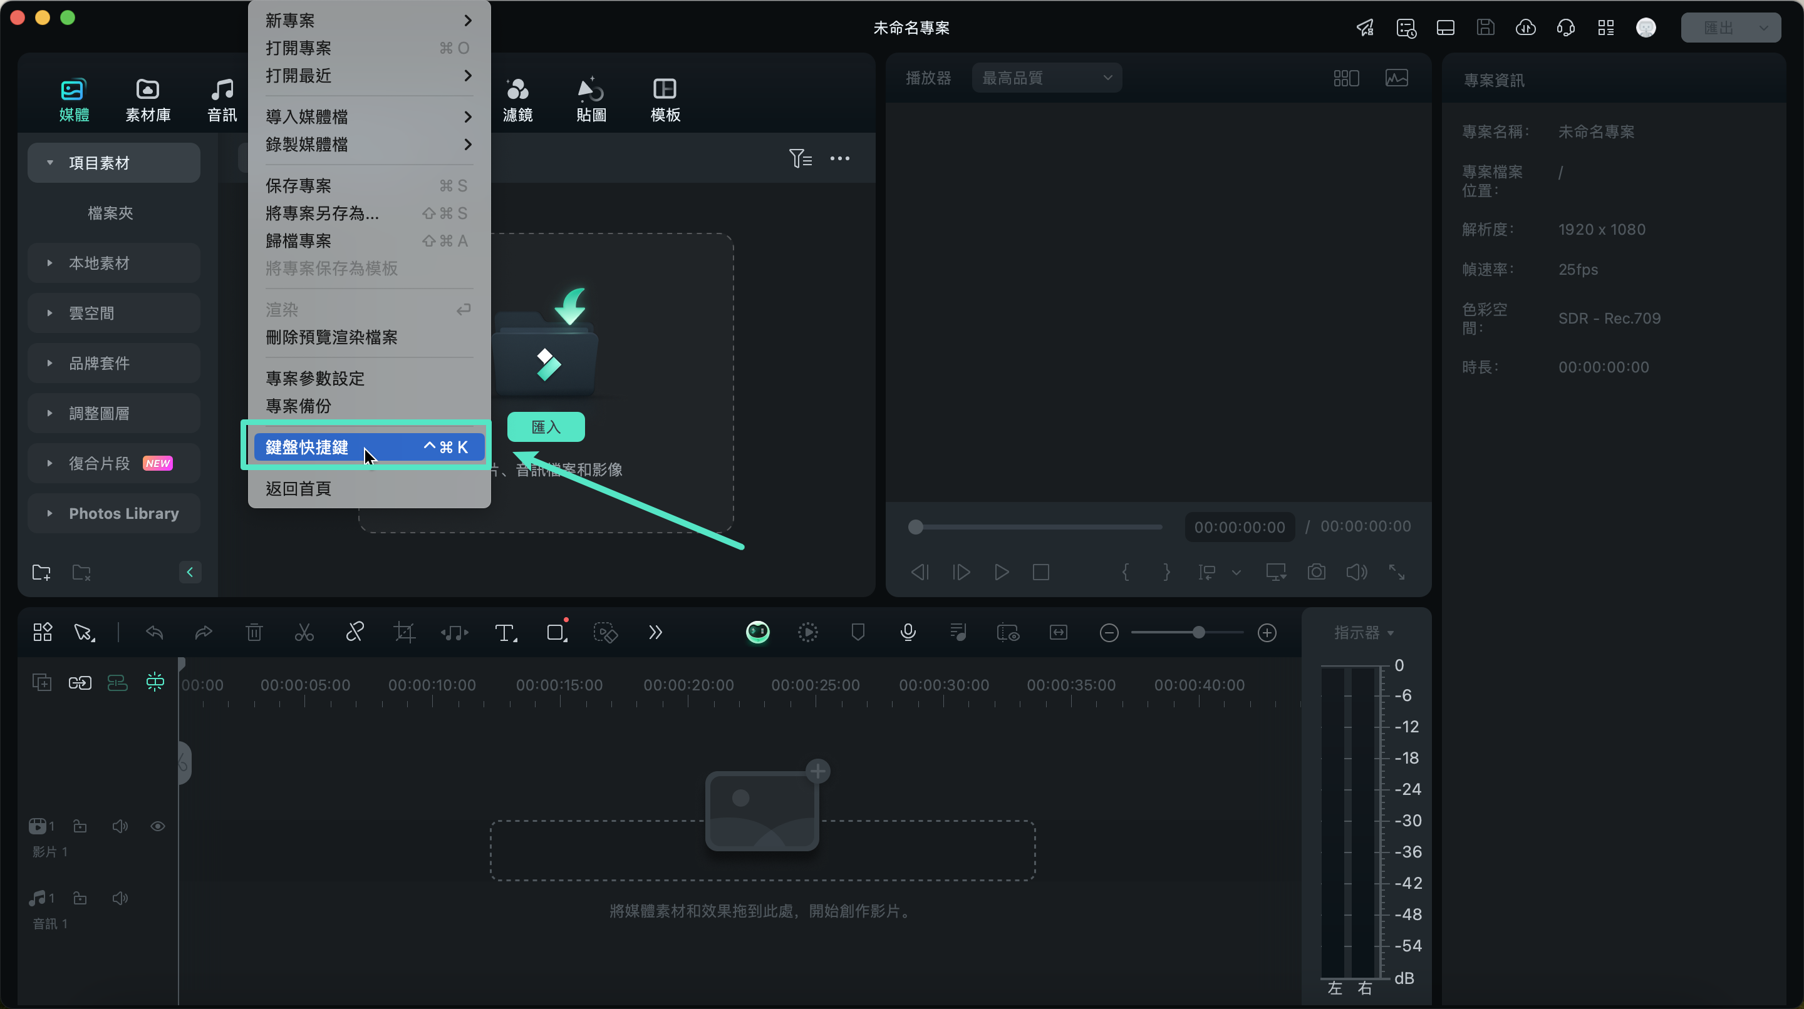Take a snapshot with the camera icon
Viewport: 1804px width, 1009px height.
coord(1316,571)
